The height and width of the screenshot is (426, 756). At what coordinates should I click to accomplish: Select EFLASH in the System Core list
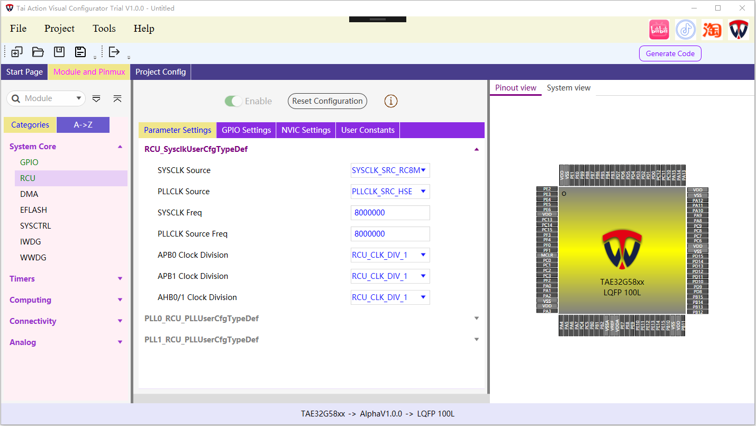(33, 210)
